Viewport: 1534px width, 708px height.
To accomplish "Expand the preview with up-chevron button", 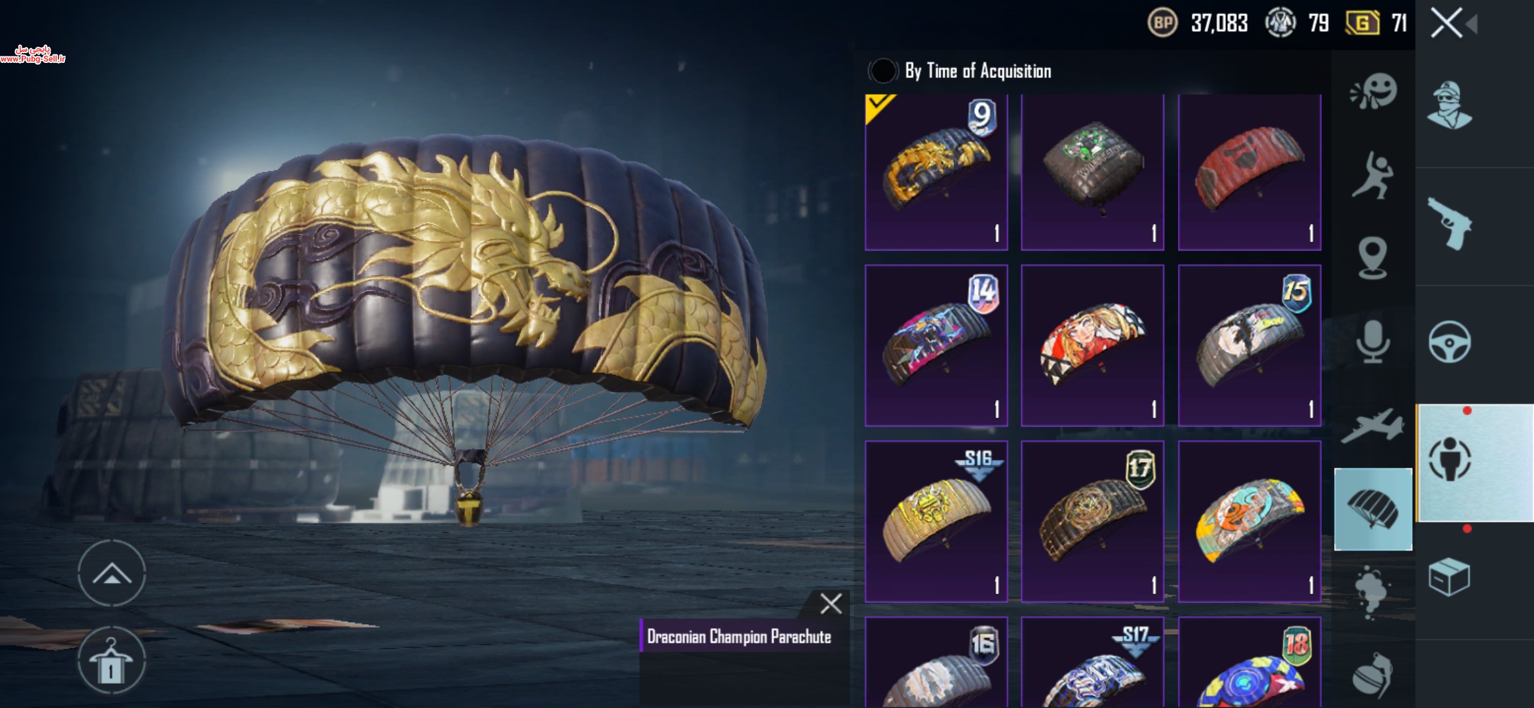I will [111, 573].
